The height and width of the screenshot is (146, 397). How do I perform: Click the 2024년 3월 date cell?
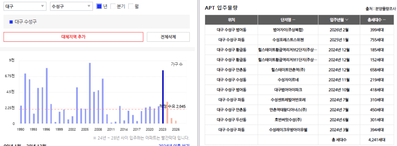[x=339, y=130]
